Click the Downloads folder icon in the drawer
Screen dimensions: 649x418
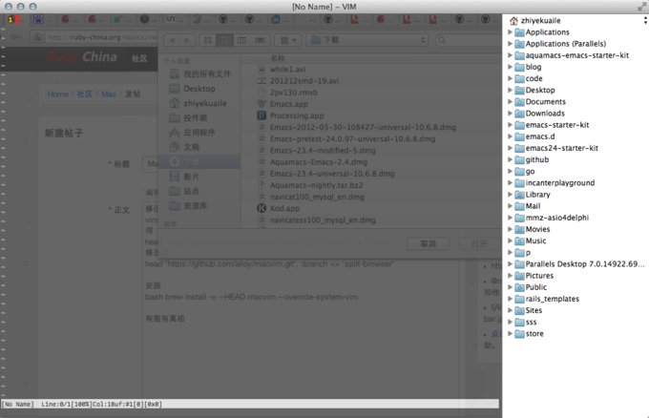(x=519, y=114)
